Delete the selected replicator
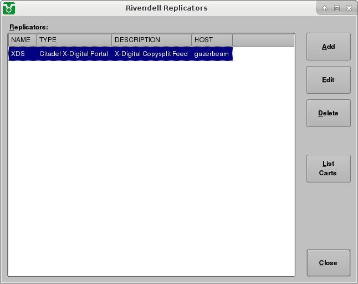The image size is (358, 284). point(328,113)
